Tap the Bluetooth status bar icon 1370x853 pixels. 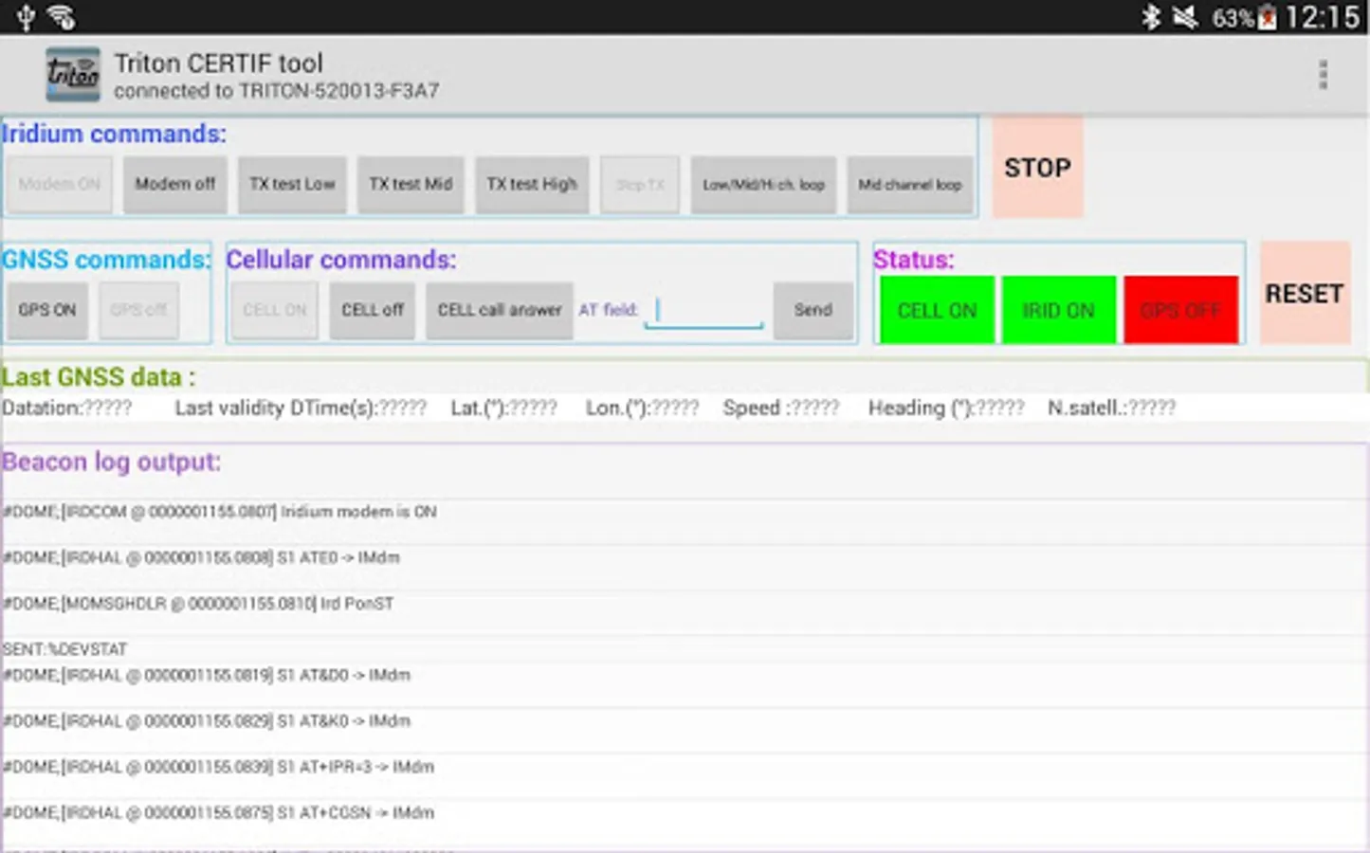pos(1151,17)
